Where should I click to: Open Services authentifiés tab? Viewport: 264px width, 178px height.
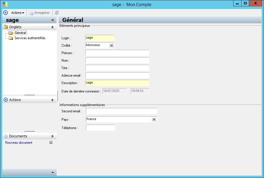[30, 38]
